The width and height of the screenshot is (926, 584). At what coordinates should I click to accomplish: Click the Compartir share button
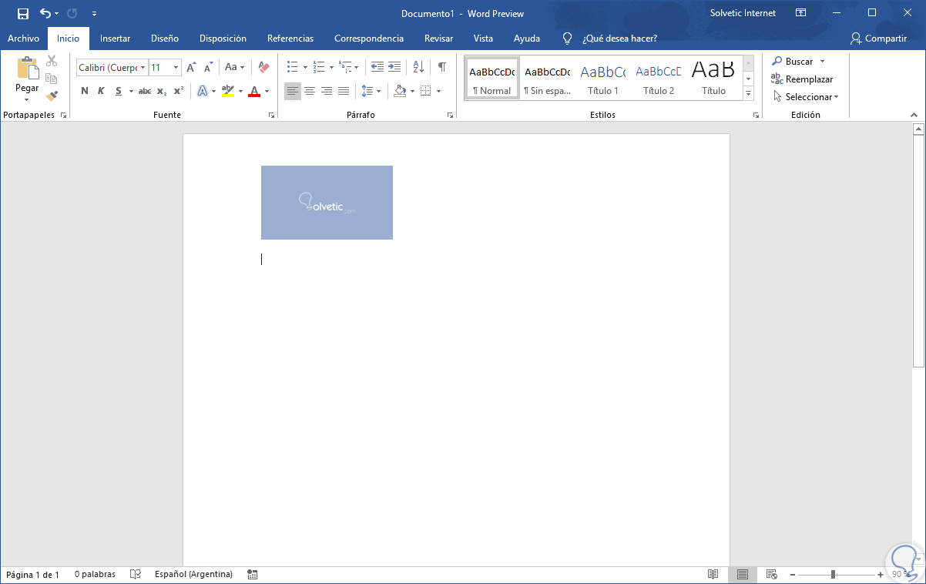click(x=878, y=39)
